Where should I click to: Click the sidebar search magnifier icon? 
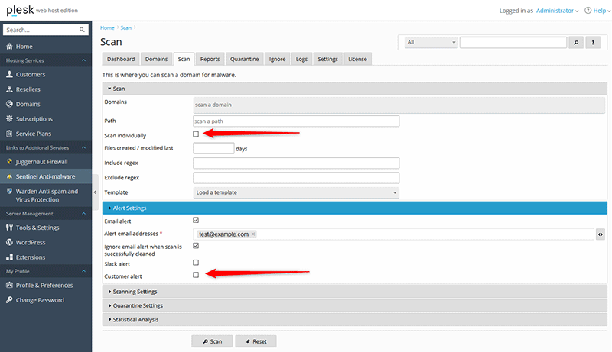82,30
